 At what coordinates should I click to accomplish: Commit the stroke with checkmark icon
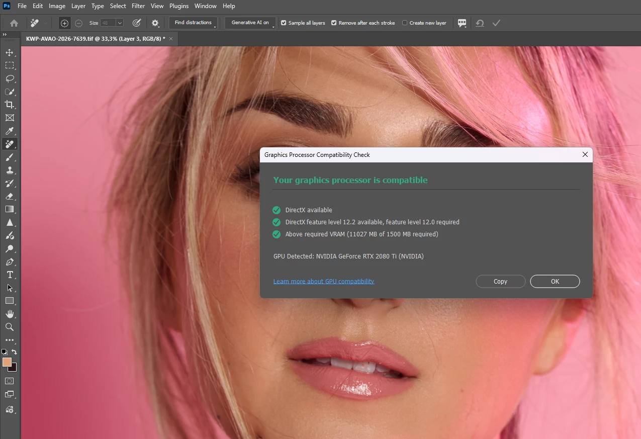496,23
